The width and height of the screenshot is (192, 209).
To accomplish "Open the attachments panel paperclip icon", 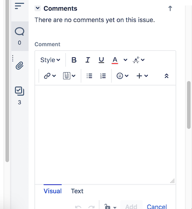I will tap(20, 66).
